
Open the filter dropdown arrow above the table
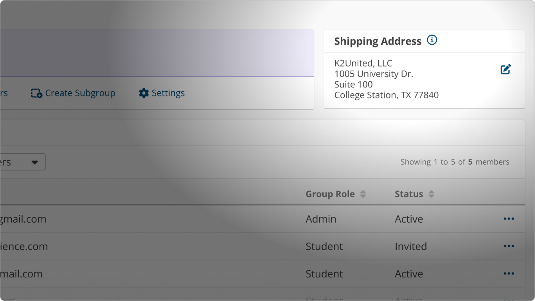tap(34, 161)
